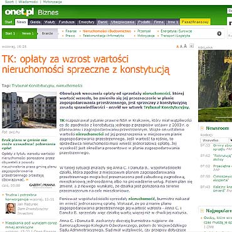Go to Motoryzacja in top bar

[52, 2]
